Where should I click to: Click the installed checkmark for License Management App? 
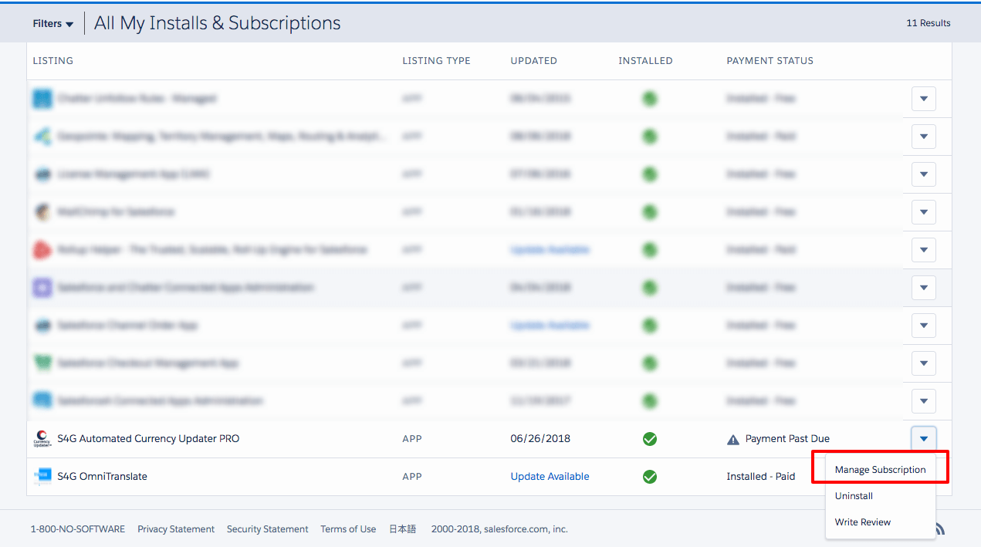point(650,174)
